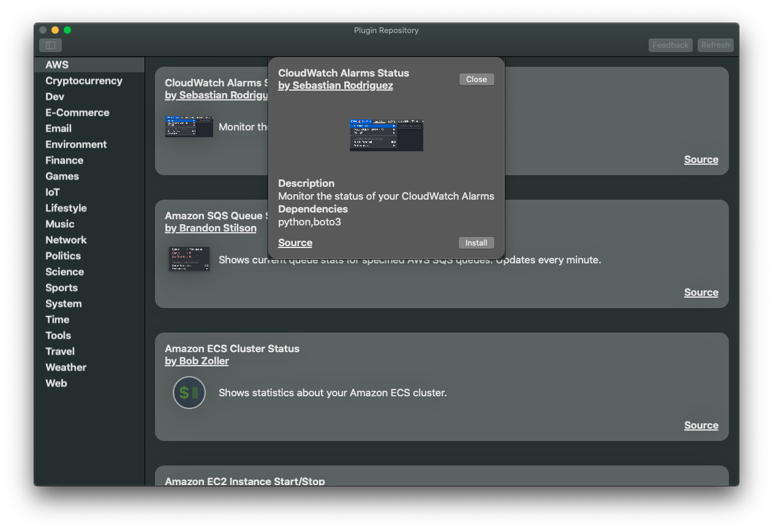Click the Plugin Repository window title
Image resolution: width=773 pixels, height=531 pixels.
[386, 30]
